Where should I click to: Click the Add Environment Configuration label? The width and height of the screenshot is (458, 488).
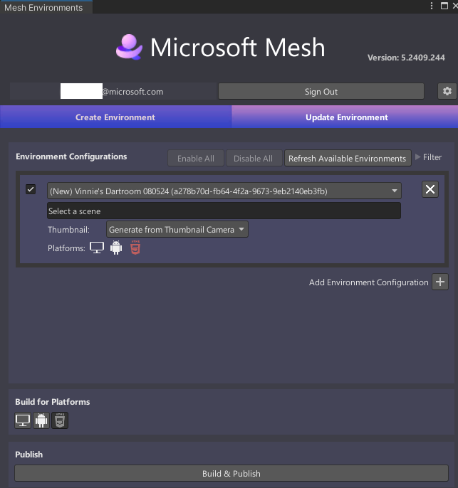pyautogui.click(x=368, y=282)
